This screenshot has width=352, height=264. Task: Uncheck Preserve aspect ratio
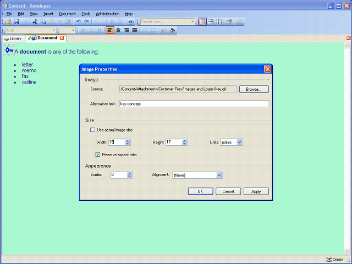click(x=98, y=155)
